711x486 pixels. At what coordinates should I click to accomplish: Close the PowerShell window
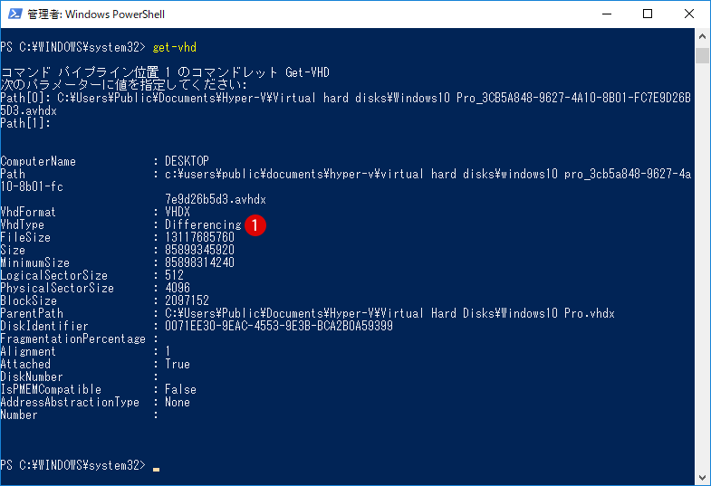688,14
